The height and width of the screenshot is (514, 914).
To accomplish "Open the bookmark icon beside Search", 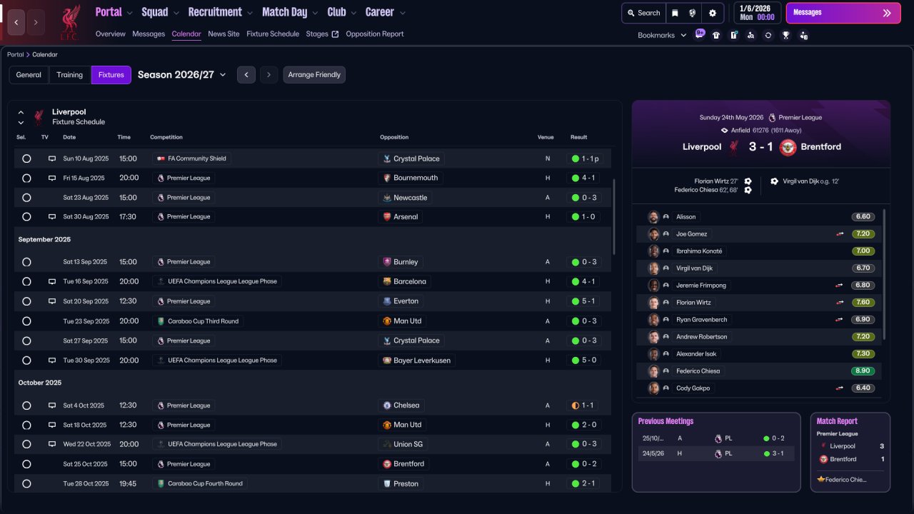I will [x=675, y=13].
